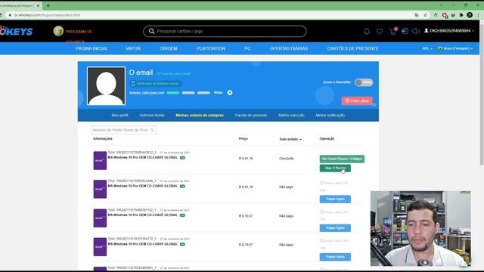Click the Whokeys logo
Screen dimensions: 484x272
pos(16,31)
